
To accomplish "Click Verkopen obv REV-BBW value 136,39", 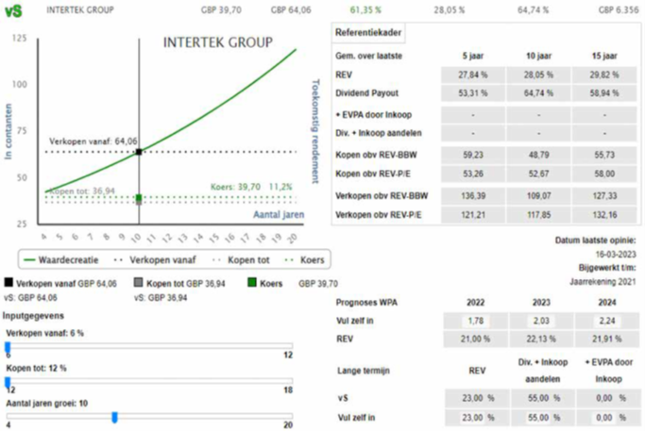I will click(473, 196).
